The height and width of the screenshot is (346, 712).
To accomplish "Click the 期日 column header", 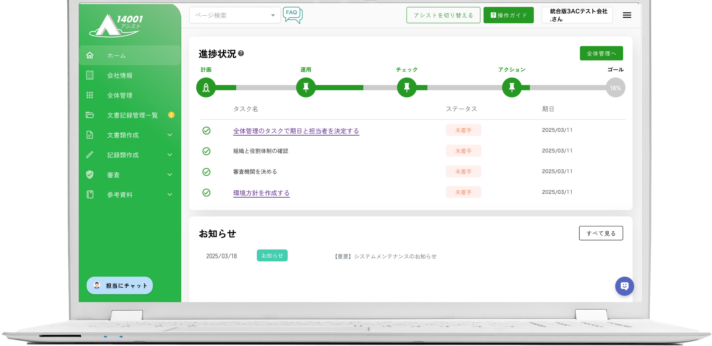I will coord(548,109).
